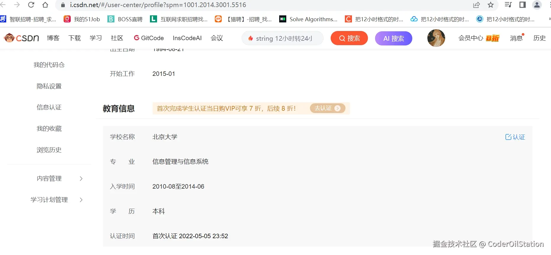The image size is (551, 255).
Task: Open the 互联网求职招聘找 bookmark
Action: pyautogui.click(x=179, y=19)
